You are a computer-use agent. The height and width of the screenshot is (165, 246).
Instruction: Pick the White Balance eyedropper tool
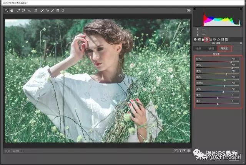click(x=18, y=10)
